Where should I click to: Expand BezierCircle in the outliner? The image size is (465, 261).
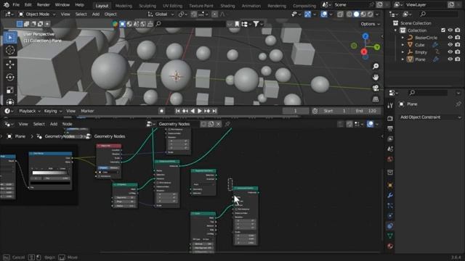[x=403, y=38]
